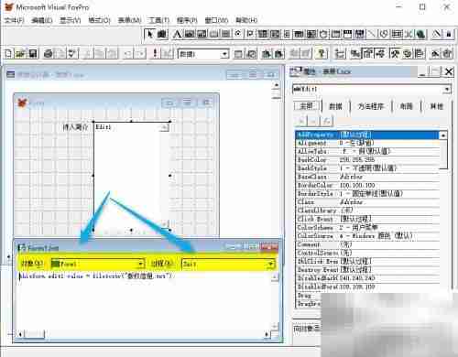
Task: Click the FoxPro fox icon in title bar
Action: [x=9, y=6]
